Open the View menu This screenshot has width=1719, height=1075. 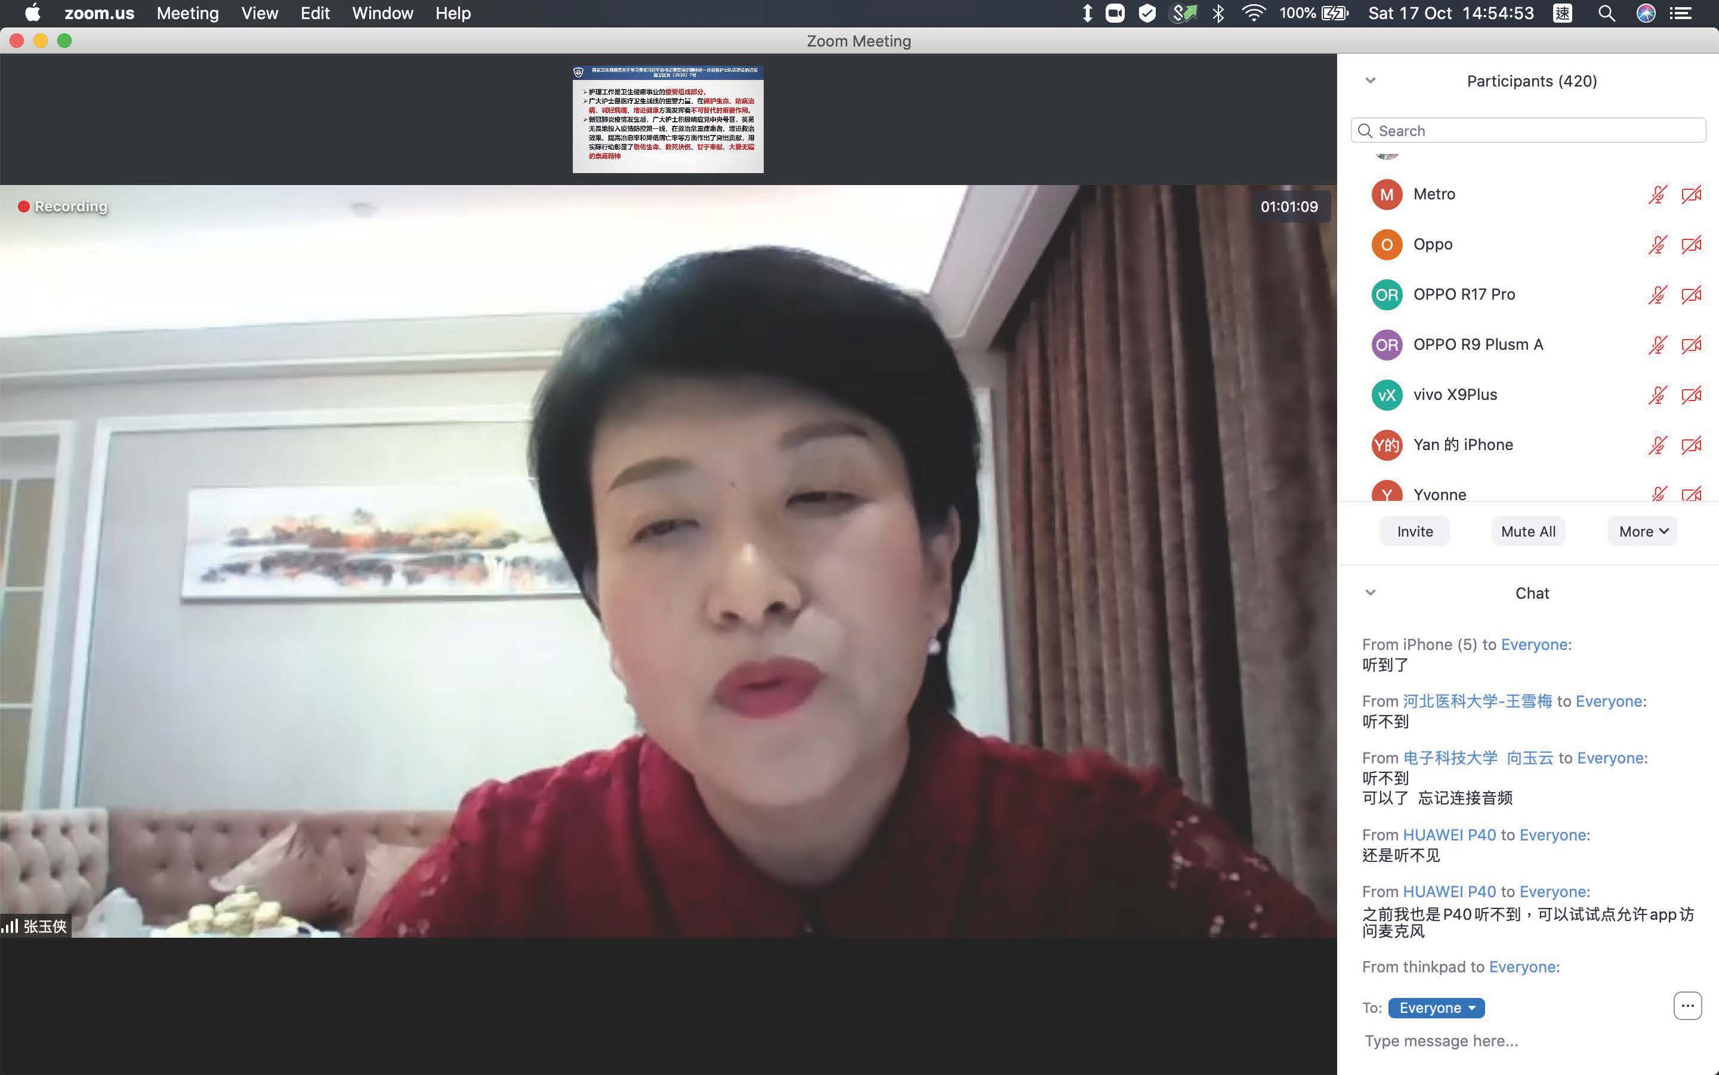click(x=260, y=14)
